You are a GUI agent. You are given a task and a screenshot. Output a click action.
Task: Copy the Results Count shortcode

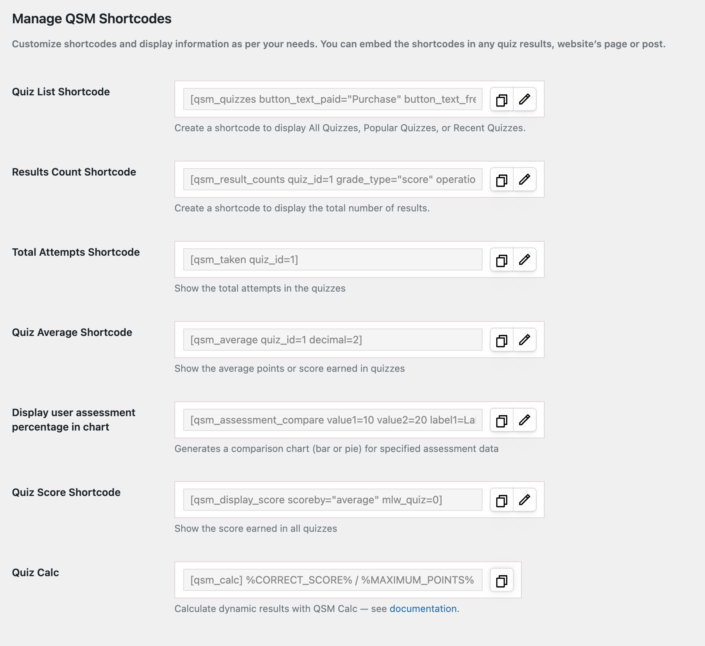tap(501, 180)
